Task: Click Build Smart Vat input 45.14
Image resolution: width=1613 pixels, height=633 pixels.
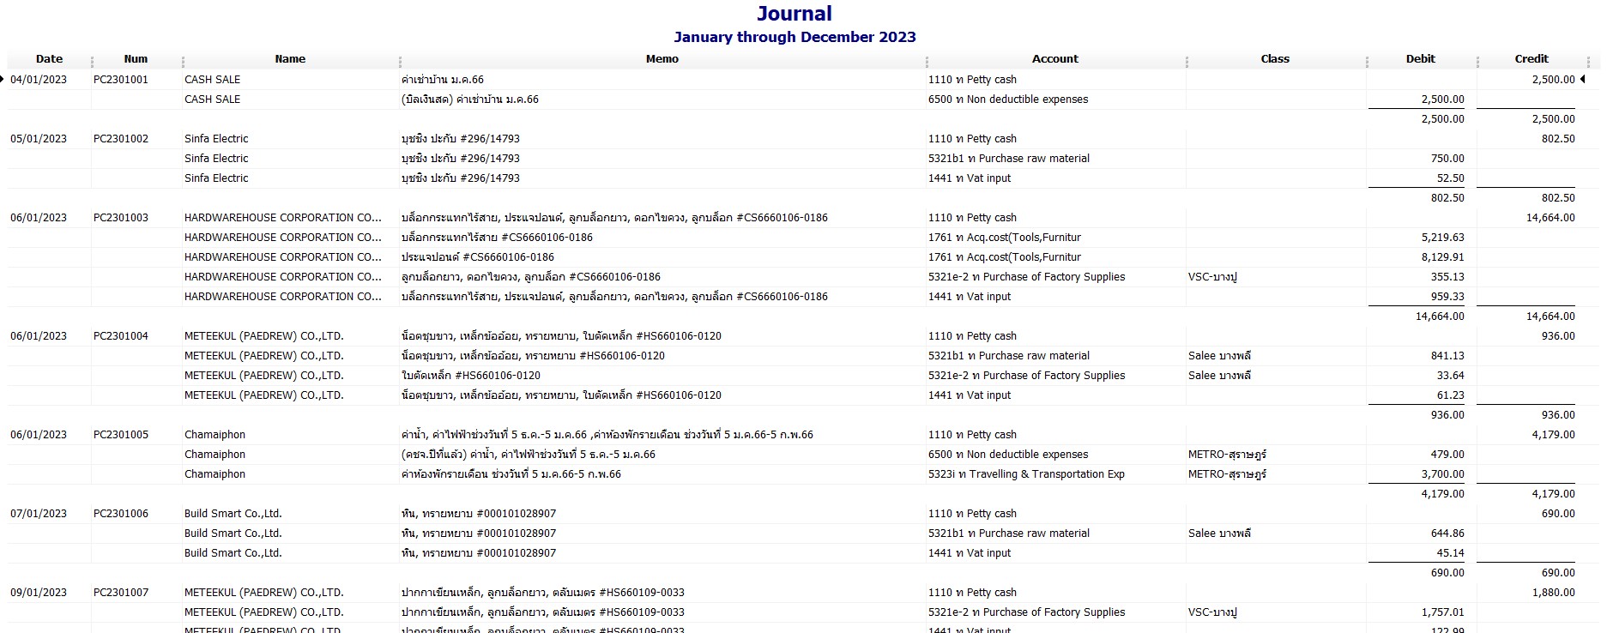Action: pos(1450,553)
